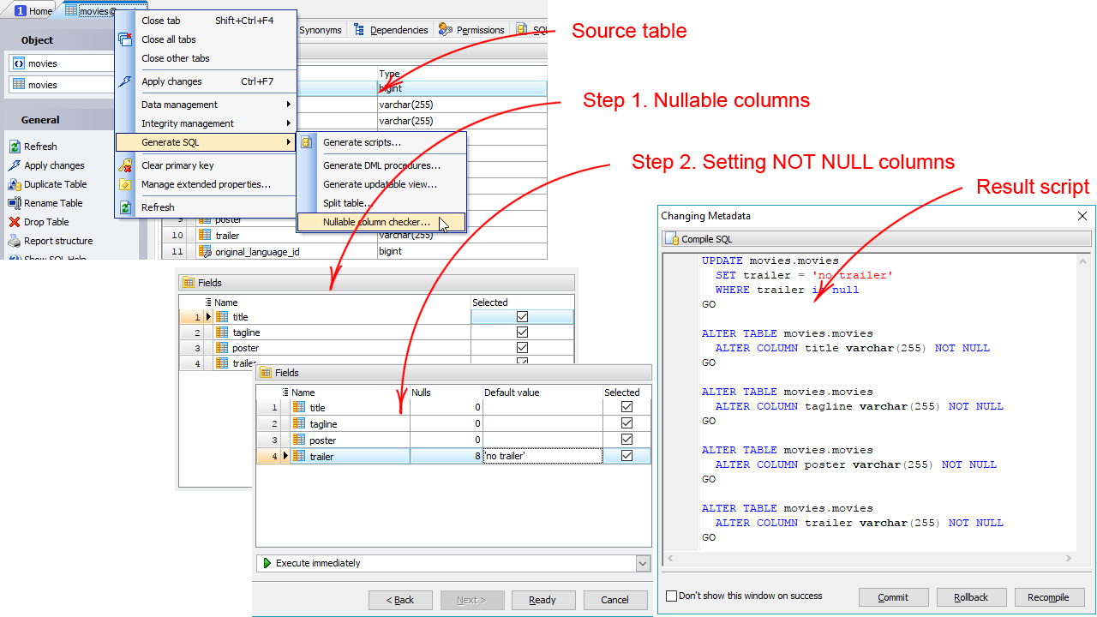Uncheck Selected checkbox for tagline row
This screenshot has width=1097, height=617.
click(x=626, y=423)
